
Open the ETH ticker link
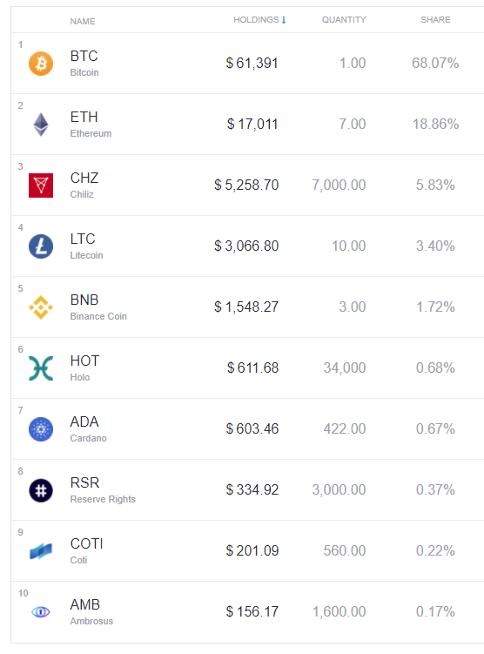pyautogui.click(x=84, y=117)
